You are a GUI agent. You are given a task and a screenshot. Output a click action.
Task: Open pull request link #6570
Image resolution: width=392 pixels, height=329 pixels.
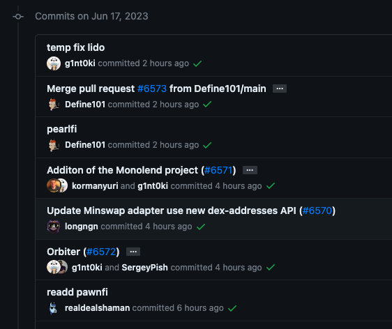click(317, 211)
